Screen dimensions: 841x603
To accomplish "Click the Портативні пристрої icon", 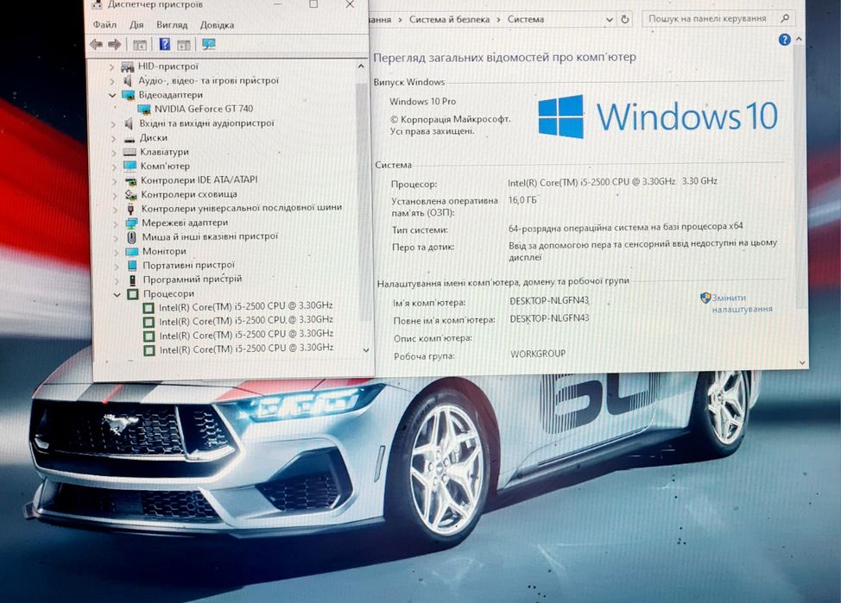I will pos(132,266).
